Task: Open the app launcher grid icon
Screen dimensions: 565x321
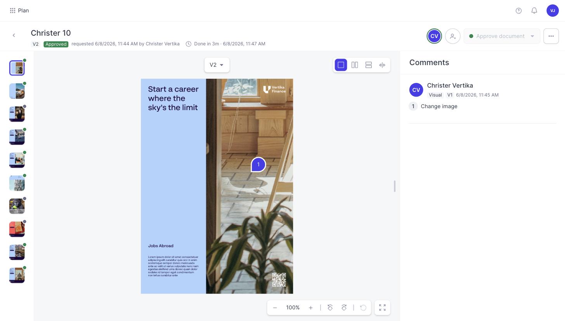Action: 12,10
